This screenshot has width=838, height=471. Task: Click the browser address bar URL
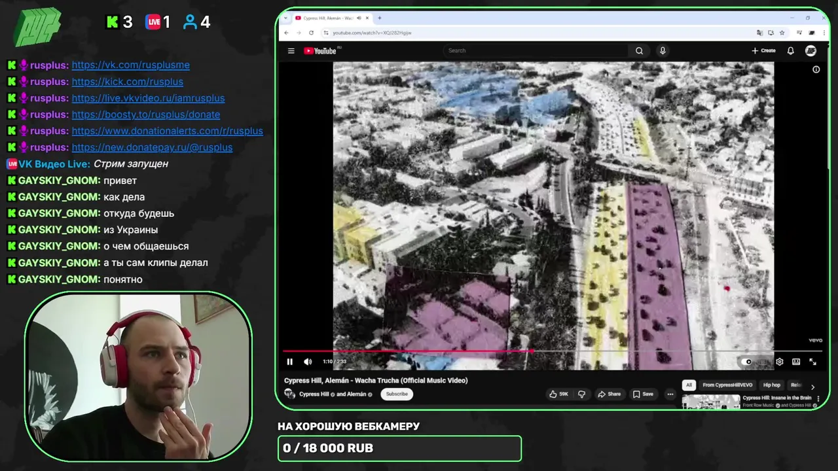coord(372,33)
